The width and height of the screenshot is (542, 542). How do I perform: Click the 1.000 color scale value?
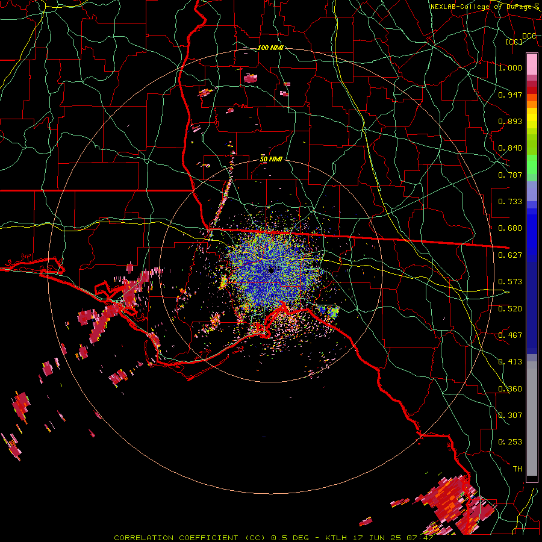point(510,67)
